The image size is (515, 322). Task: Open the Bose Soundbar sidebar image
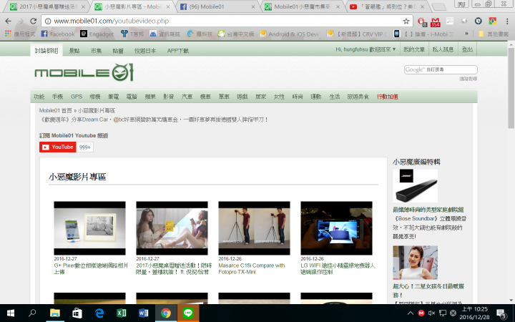coord(415,185)
